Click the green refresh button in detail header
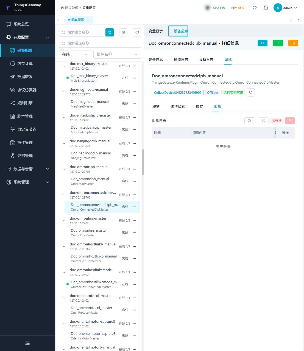This screenshot has height=351, width=304. click(278, 43)
